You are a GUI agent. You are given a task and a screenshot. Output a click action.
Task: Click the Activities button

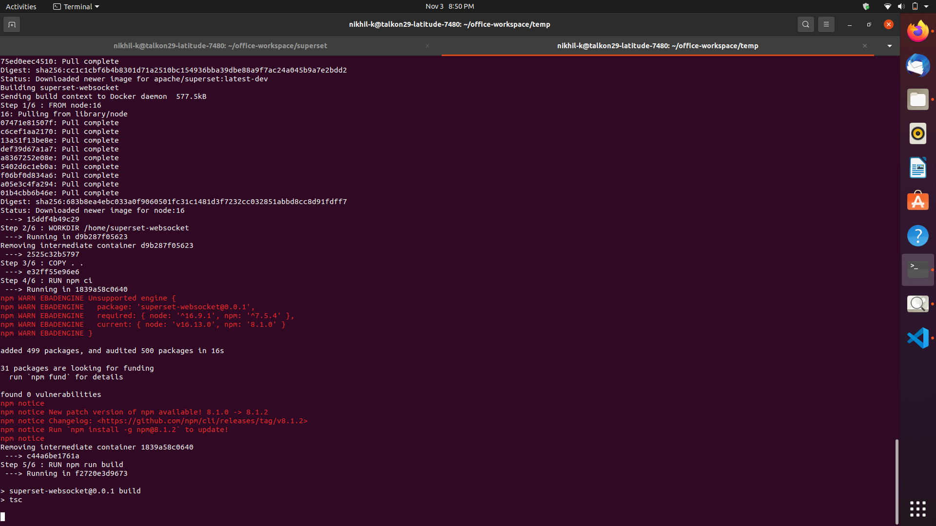(x=21, y=6)
